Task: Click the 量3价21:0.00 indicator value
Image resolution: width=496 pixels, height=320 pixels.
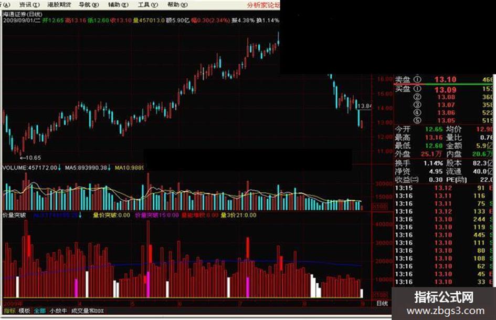Action: click(238, 215)
